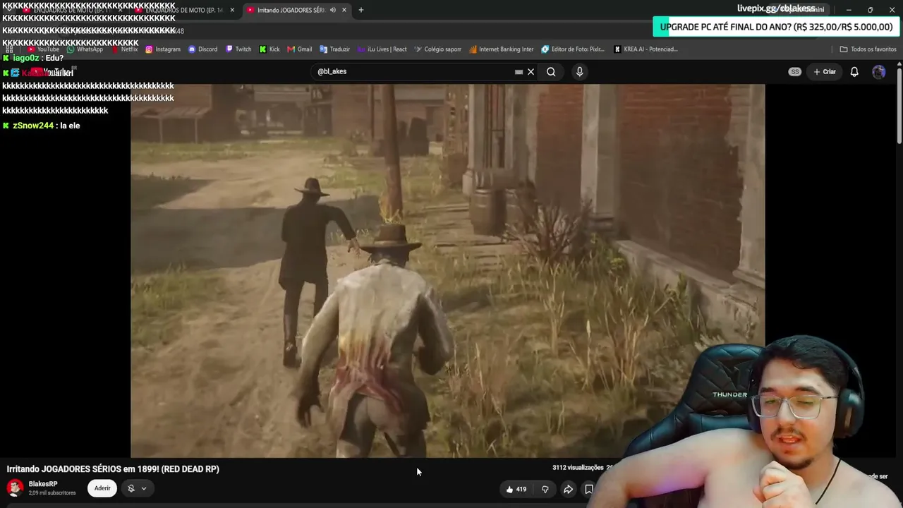Open YouTube notifications bell
This screenshot has height=508, width=903.
[x=854, y=71]
